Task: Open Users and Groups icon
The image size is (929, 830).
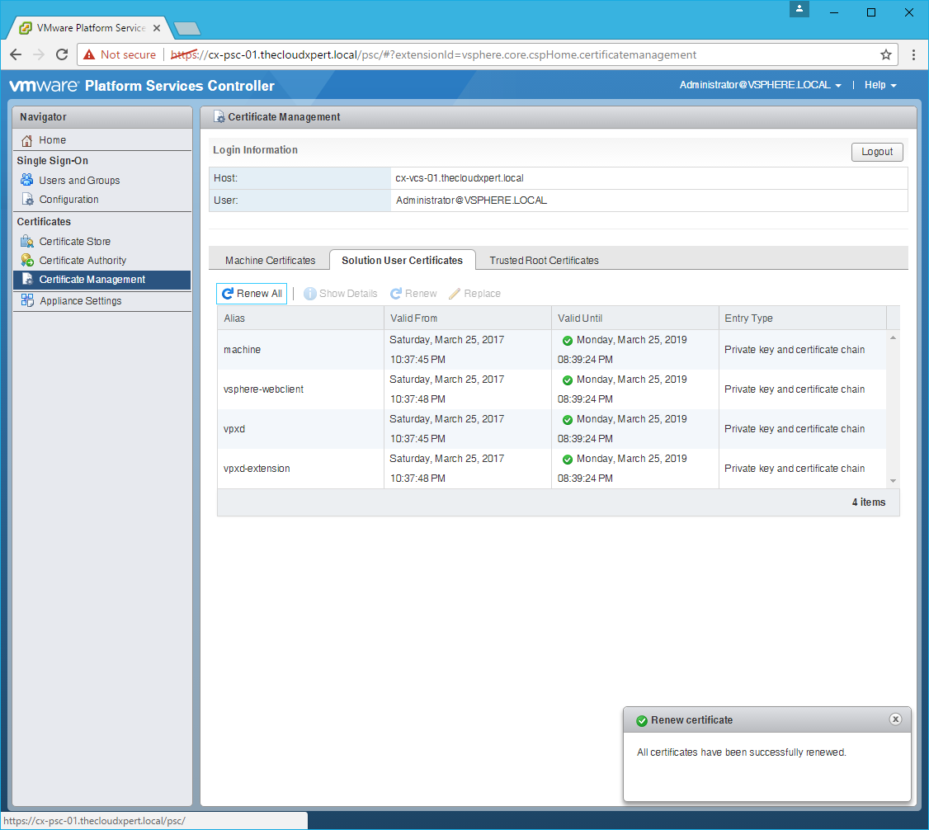Action: click(x=27, y=181)
